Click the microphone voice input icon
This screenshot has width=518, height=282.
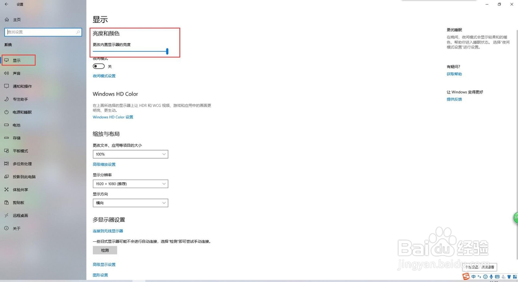[491, 277]
